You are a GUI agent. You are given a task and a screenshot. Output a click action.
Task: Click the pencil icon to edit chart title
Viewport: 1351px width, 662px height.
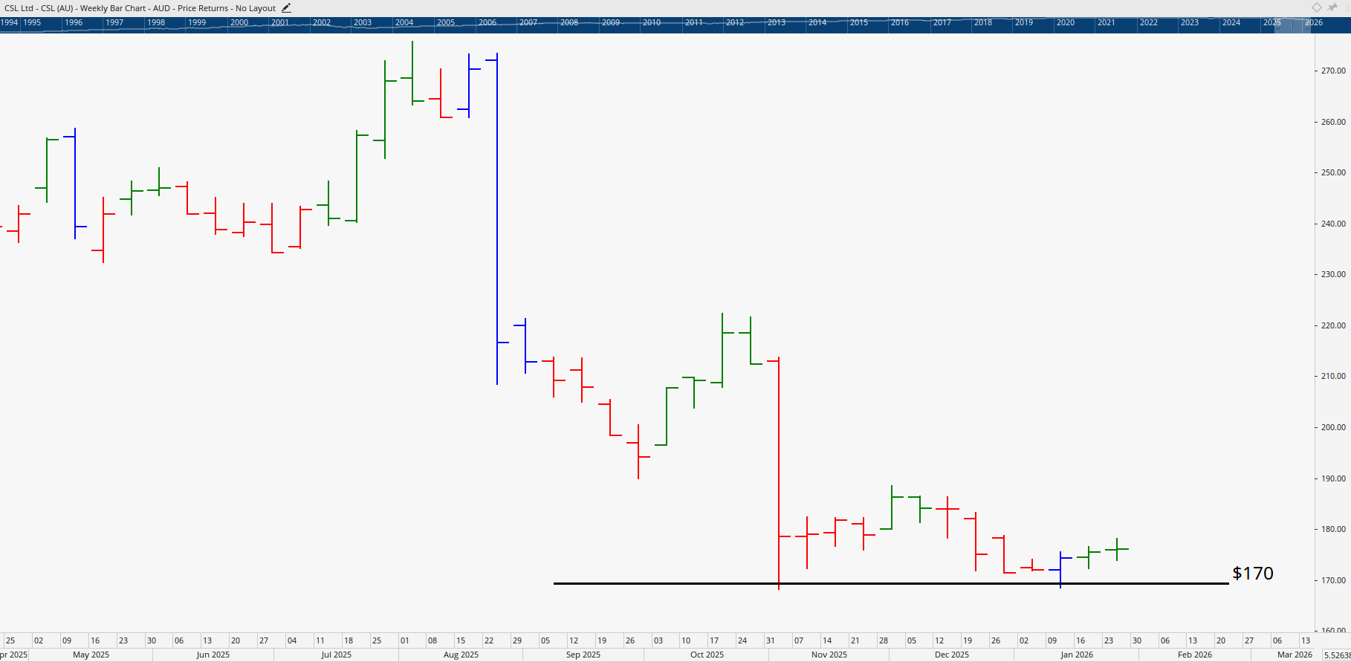tap(286, 8)
